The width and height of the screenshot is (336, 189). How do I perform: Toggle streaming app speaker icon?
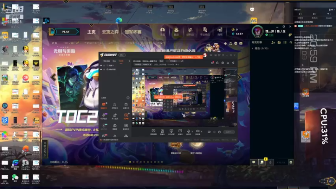(x=197, y=132)
